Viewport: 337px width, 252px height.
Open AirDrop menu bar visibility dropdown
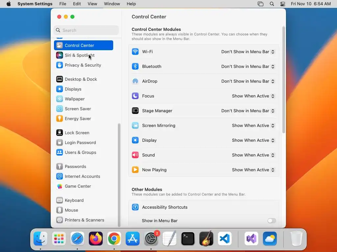click(x=248, y=81)
